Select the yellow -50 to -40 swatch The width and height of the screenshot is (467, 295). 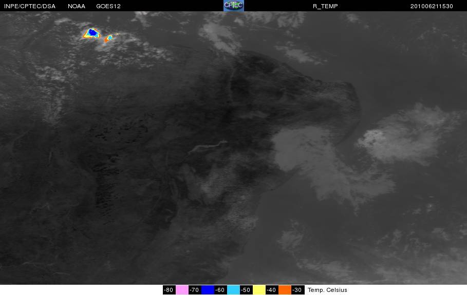pos(259,290)
